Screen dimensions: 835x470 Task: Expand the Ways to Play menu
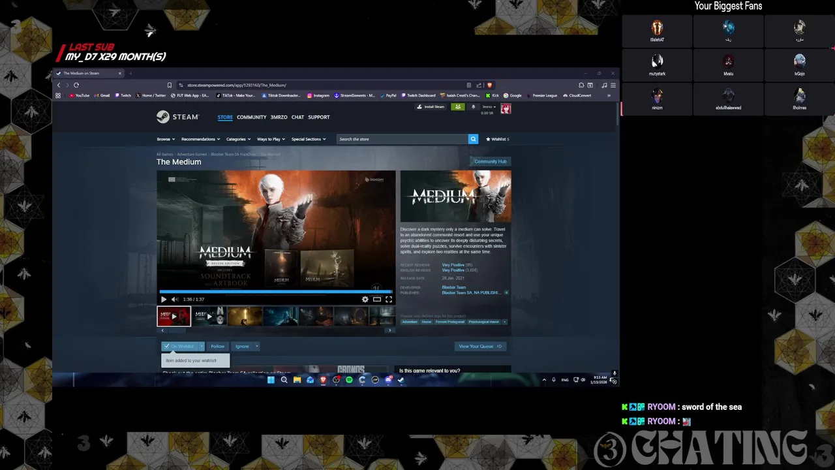point(271,139)
